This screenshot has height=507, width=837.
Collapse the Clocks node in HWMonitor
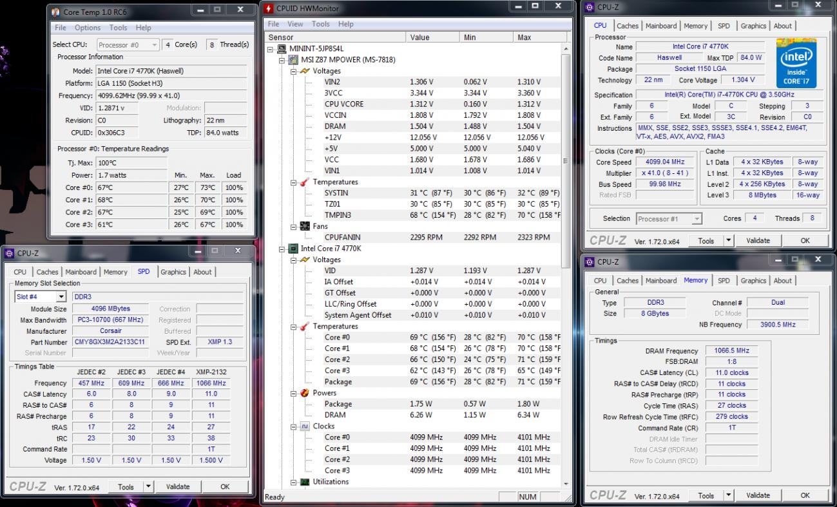[294, 426]
